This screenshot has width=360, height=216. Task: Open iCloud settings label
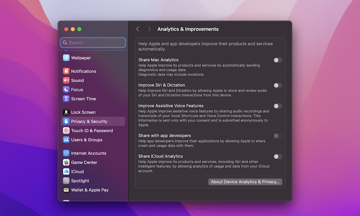coord(77,171)
